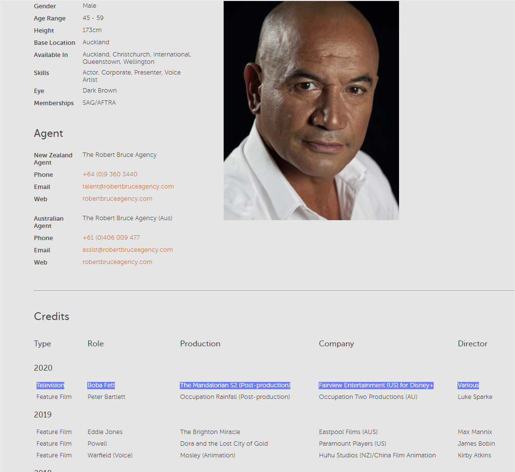Click the Occupation Rainfall production row
This screenshot has width=515, height=472.
point(235,397)
